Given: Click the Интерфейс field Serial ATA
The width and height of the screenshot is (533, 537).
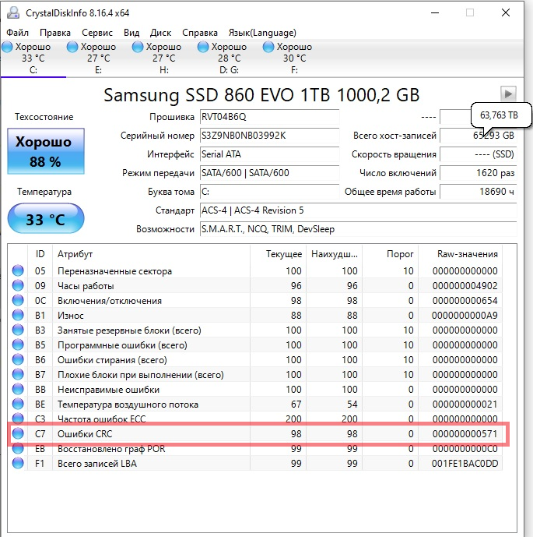Looking at the screenshot, I should tap(269, 154).
